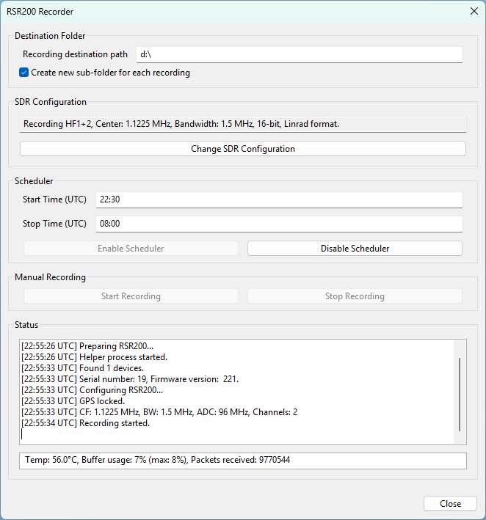The width and height of the screenshot is (486, 520).
Task: Click the Recording destination path field
Action: pos(300,54)
